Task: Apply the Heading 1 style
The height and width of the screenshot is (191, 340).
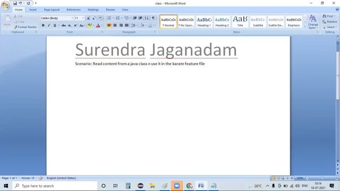Action: [204, 21]
